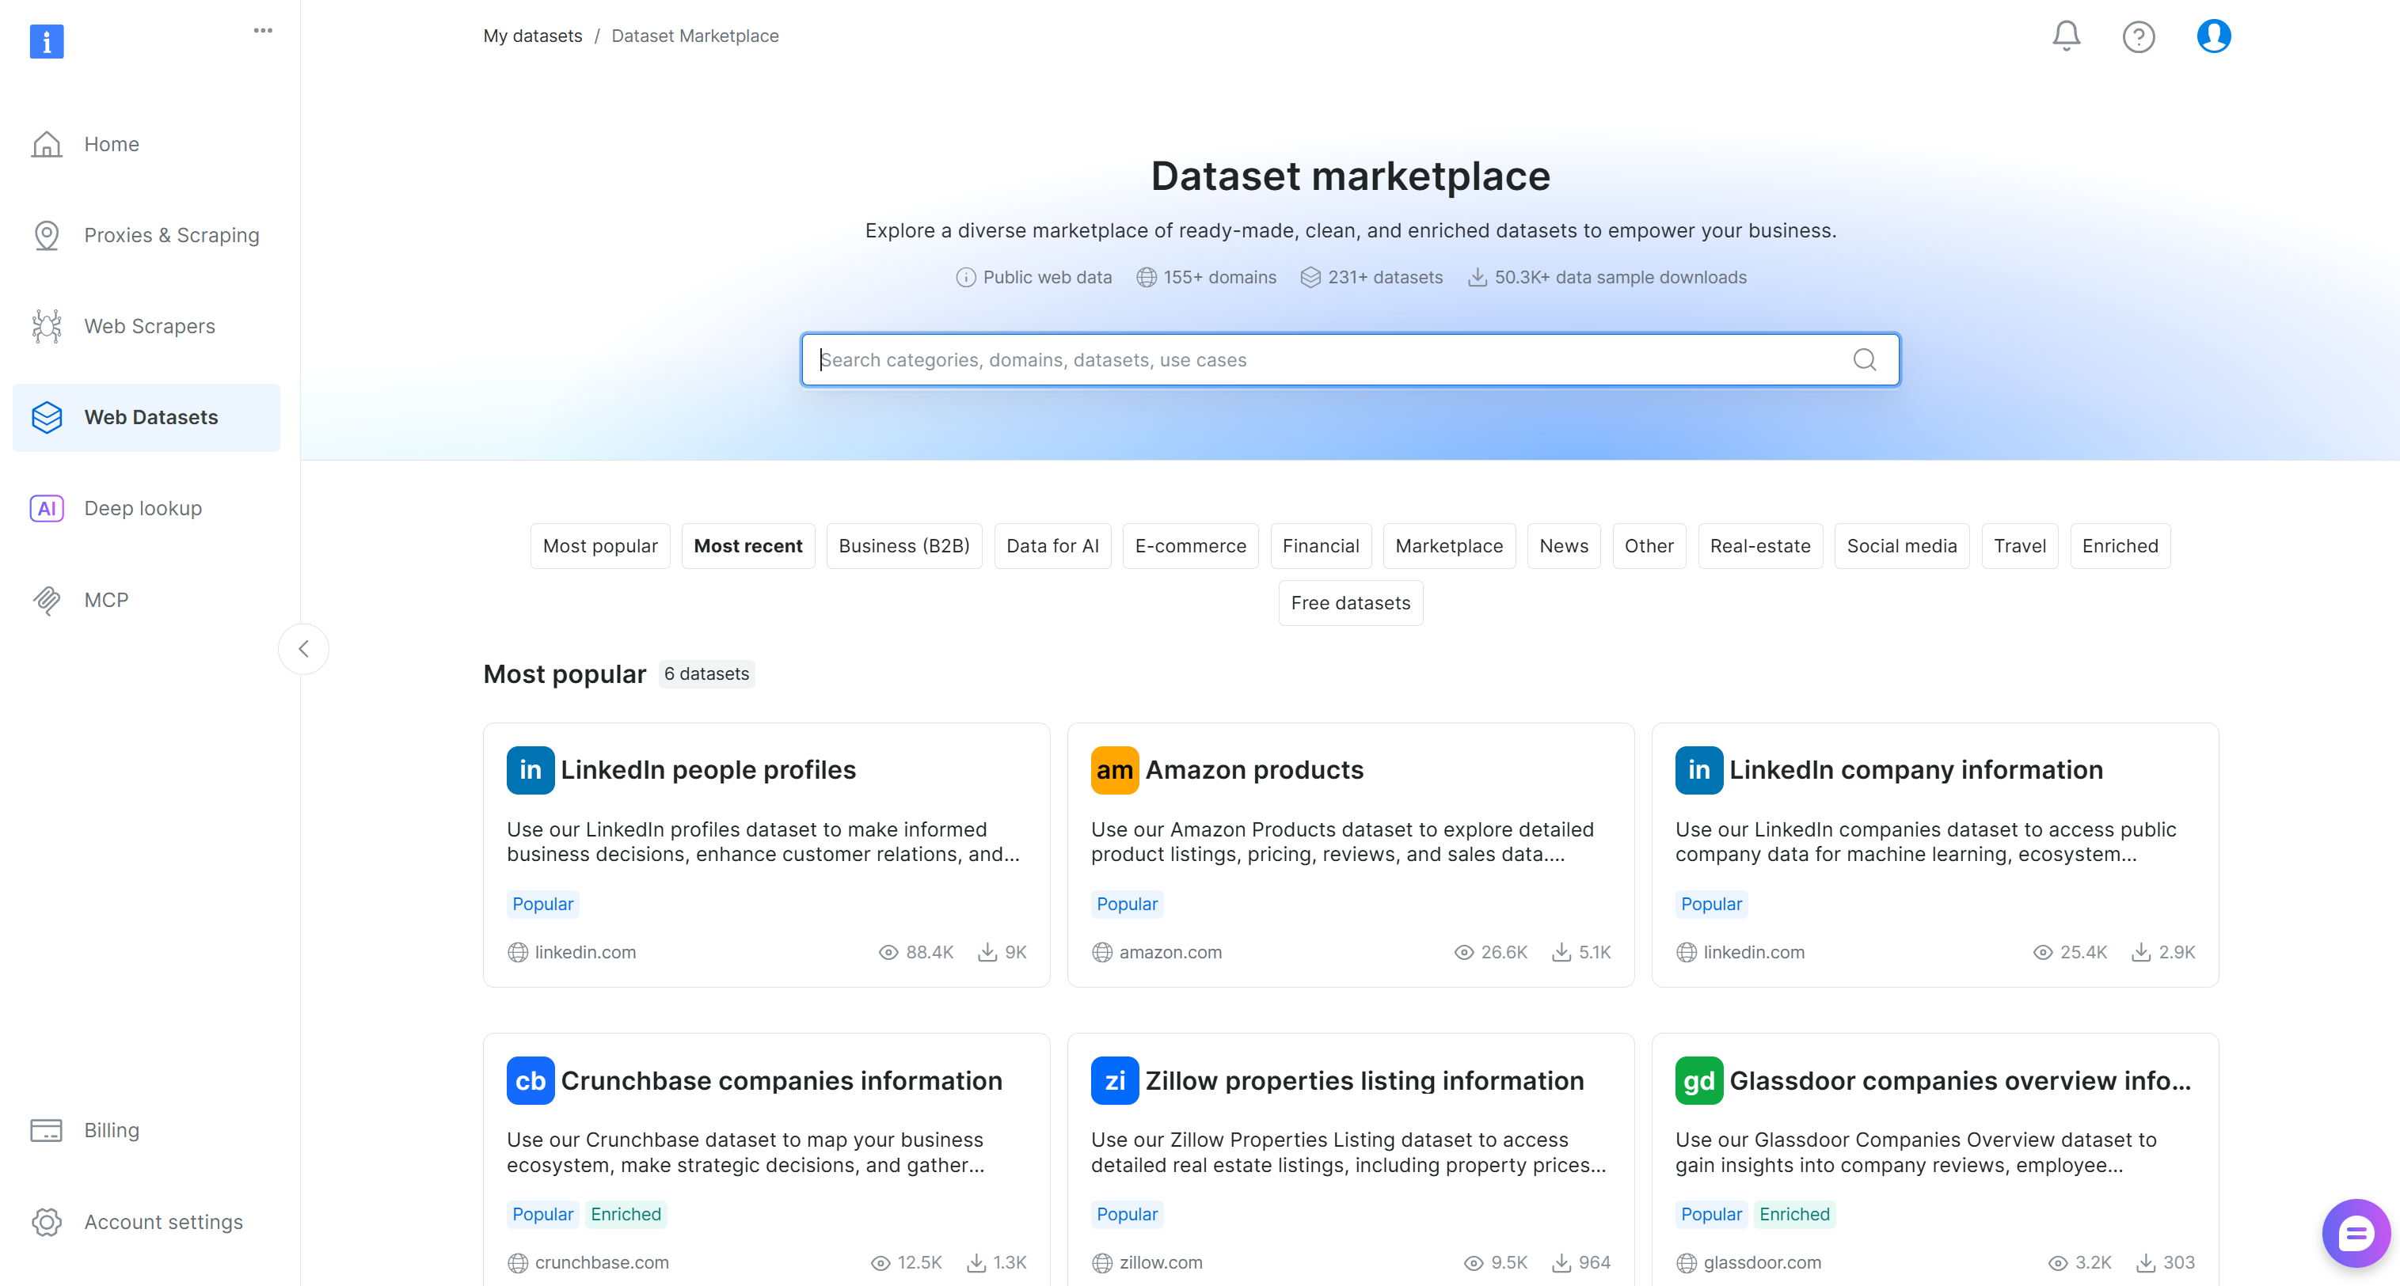Open the Web Scrapers section

[150, 326]
